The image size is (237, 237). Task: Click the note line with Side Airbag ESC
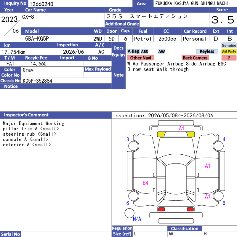point(177,64)
